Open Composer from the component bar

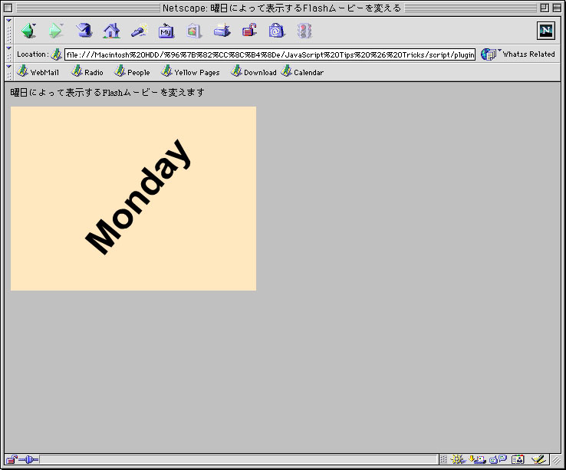tap(538, 459)
